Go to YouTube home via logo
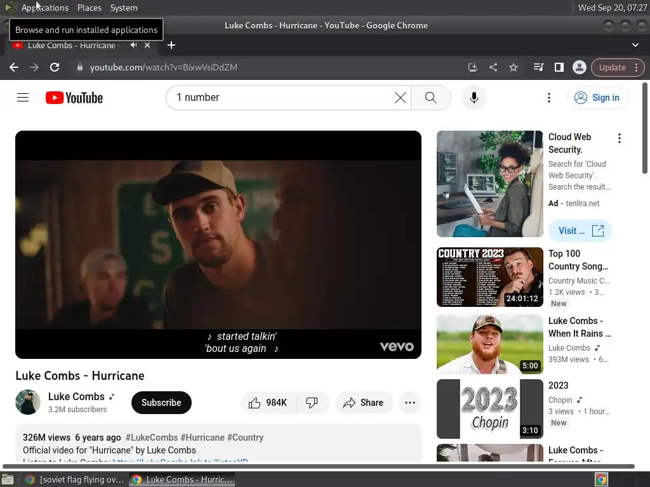Viewport: 650px width, 487px height. click(74, 98)
